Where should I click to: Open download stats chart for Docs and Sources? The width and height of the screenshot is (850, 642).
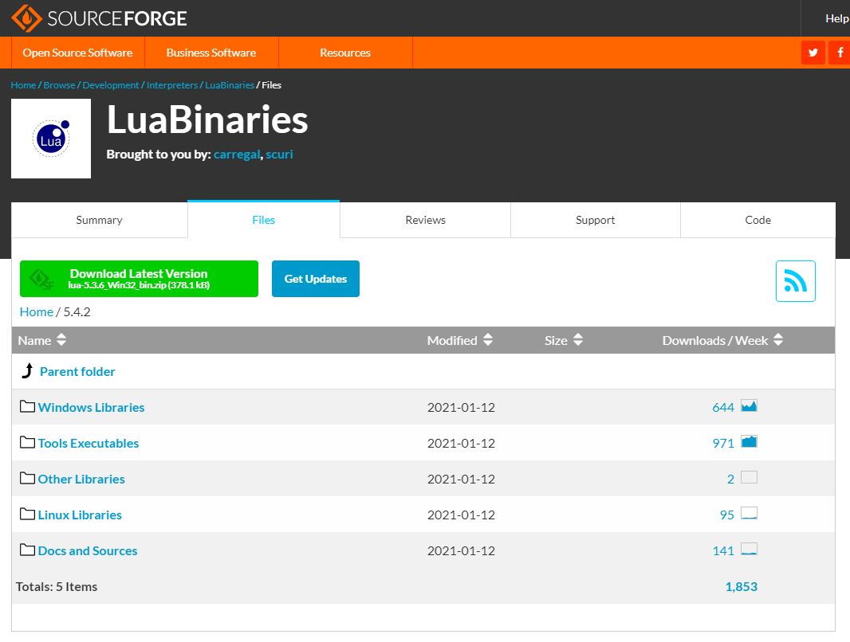tap(749, 549)
